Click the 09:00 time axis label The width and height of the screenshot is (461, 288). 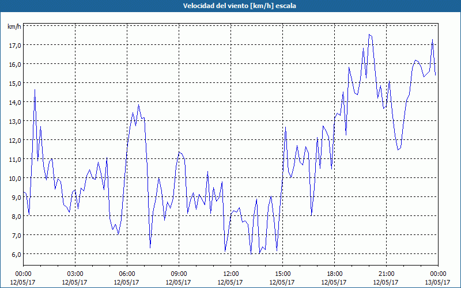point(179,274)
